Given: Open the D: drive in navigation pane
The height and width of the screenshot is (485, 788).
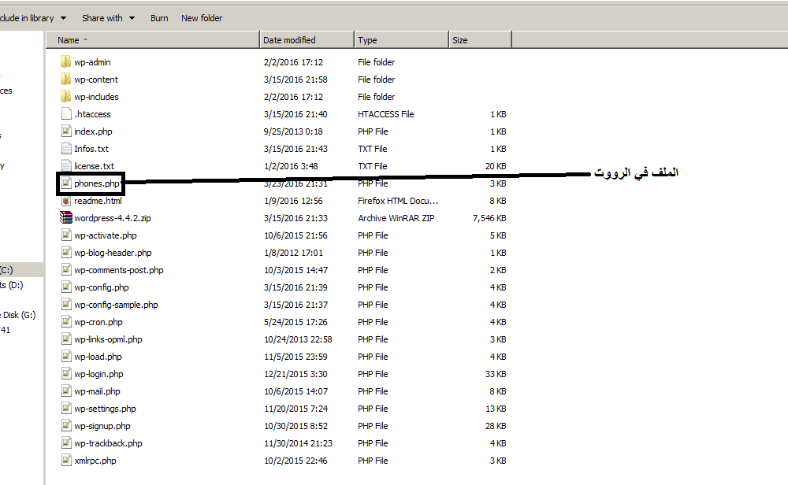Looking at the screenshot, I should click(12, 285).
